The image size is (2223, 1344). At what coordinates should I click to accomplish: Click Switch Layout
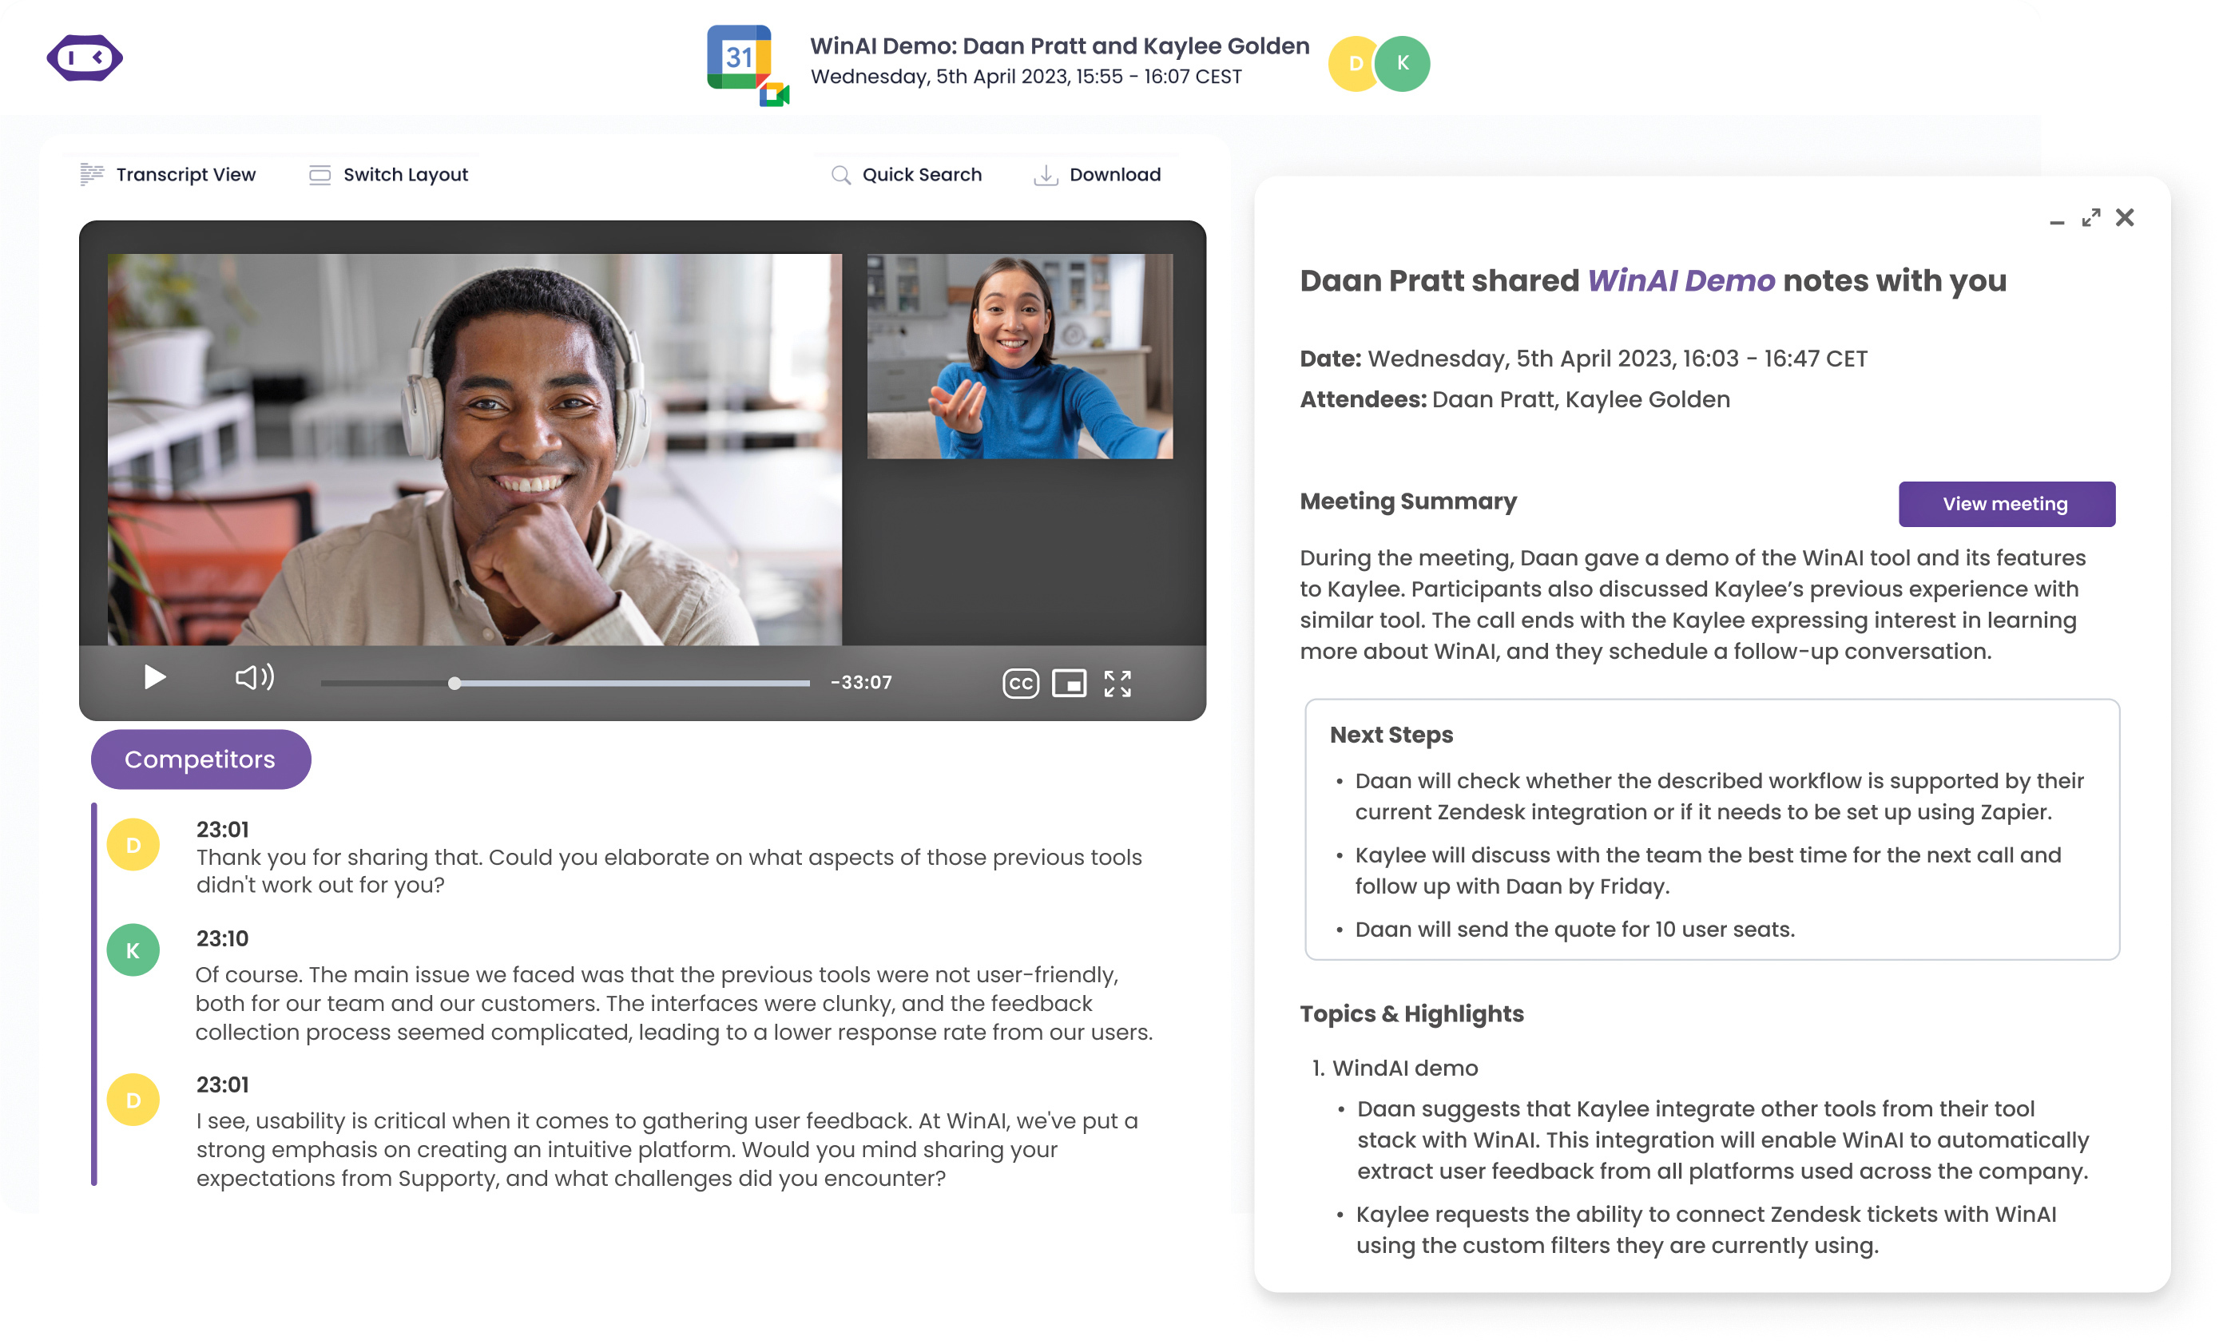point(389,174)
